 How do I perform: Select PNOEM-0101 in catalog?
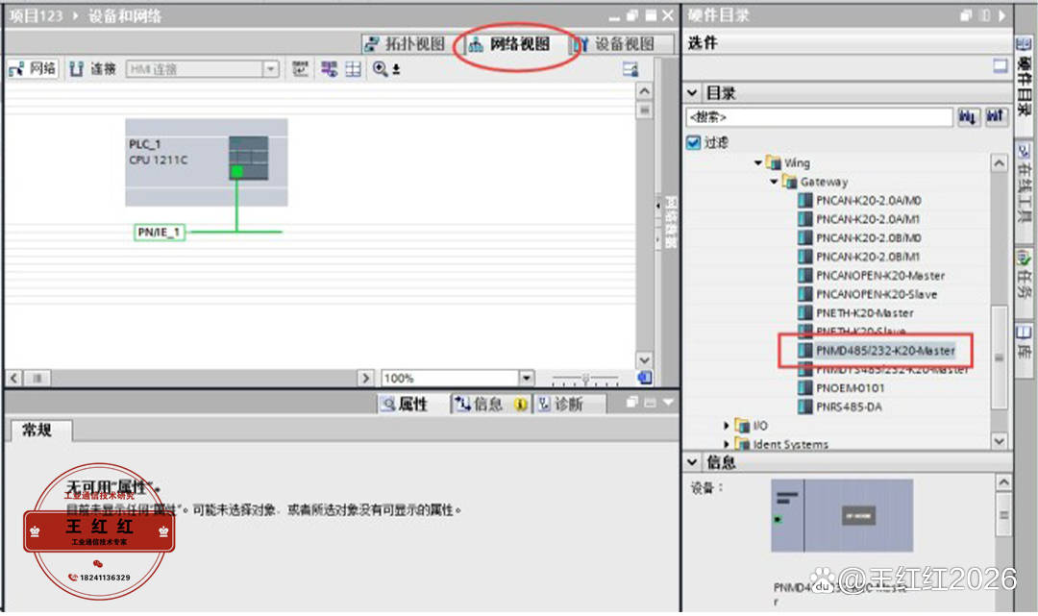point(850,387)
